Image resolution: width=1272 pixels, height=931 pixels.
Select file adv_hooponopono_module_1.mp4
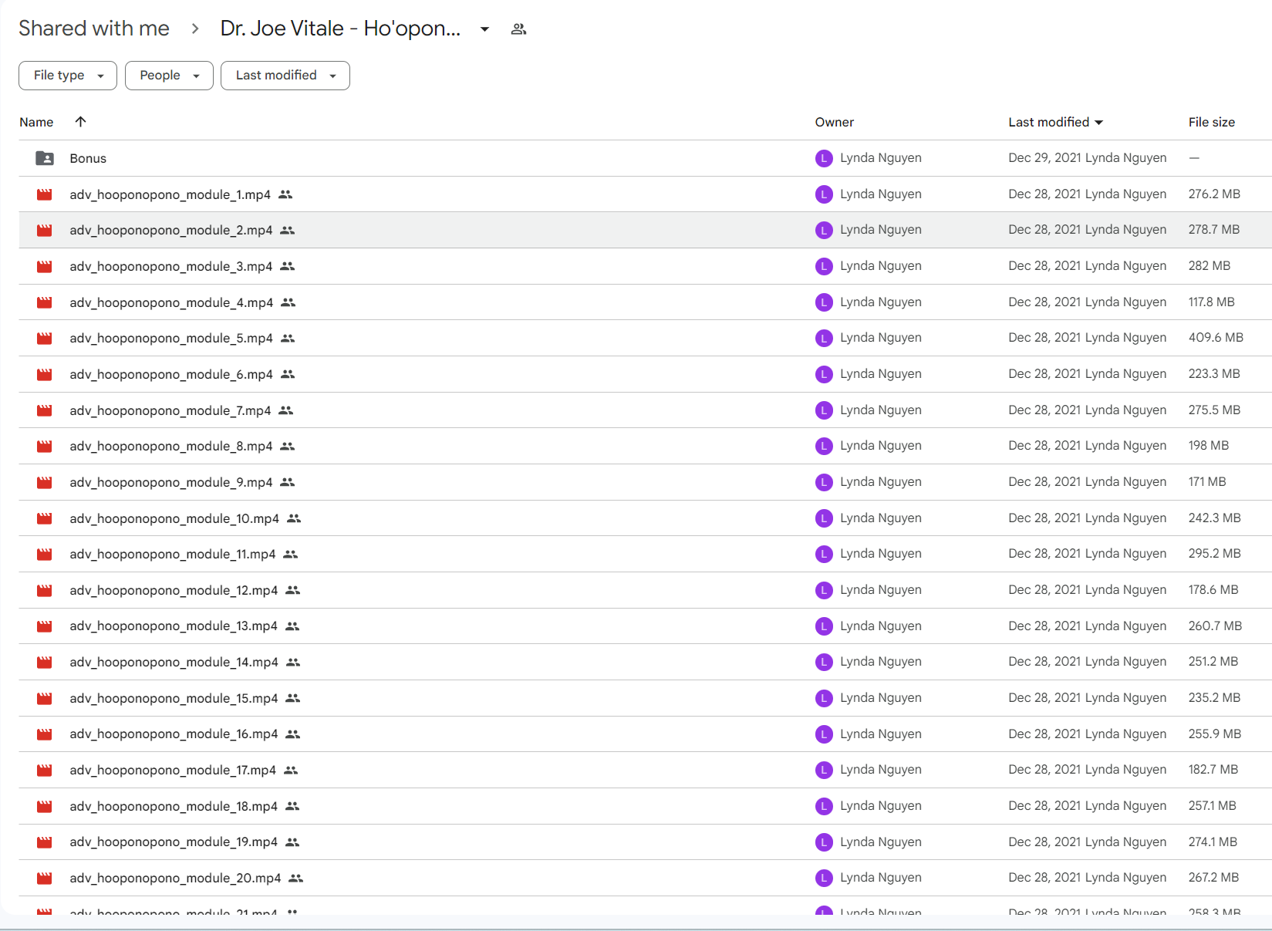pos(170,194)
